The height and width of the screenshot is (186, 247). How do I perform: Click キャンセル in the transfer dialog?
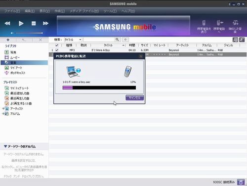134,97
